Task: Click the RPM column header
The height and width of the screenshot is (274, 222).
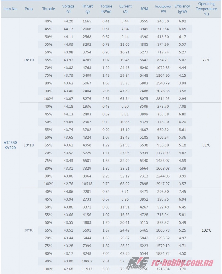Action: 144,9
